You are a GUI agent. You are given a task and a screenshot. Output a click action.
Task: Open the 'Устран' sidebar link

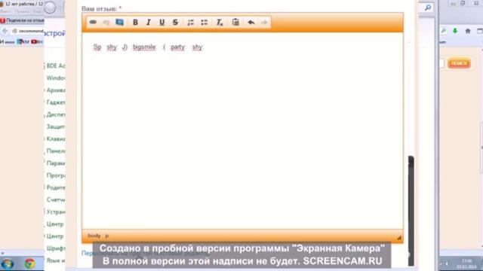point(56,212)
